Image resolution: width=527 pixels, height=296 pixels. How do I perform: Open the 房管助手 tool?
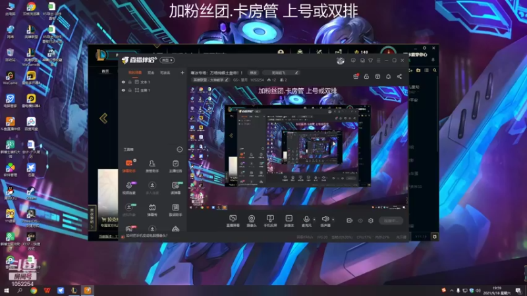coord(152,166)
